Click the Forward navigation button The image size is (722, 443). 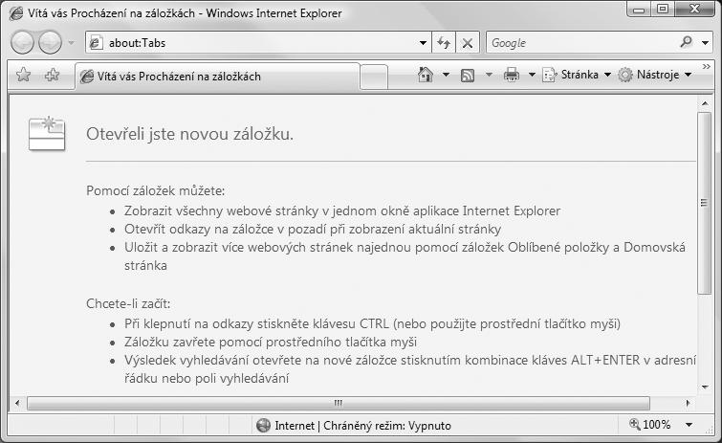pos(50,42)
